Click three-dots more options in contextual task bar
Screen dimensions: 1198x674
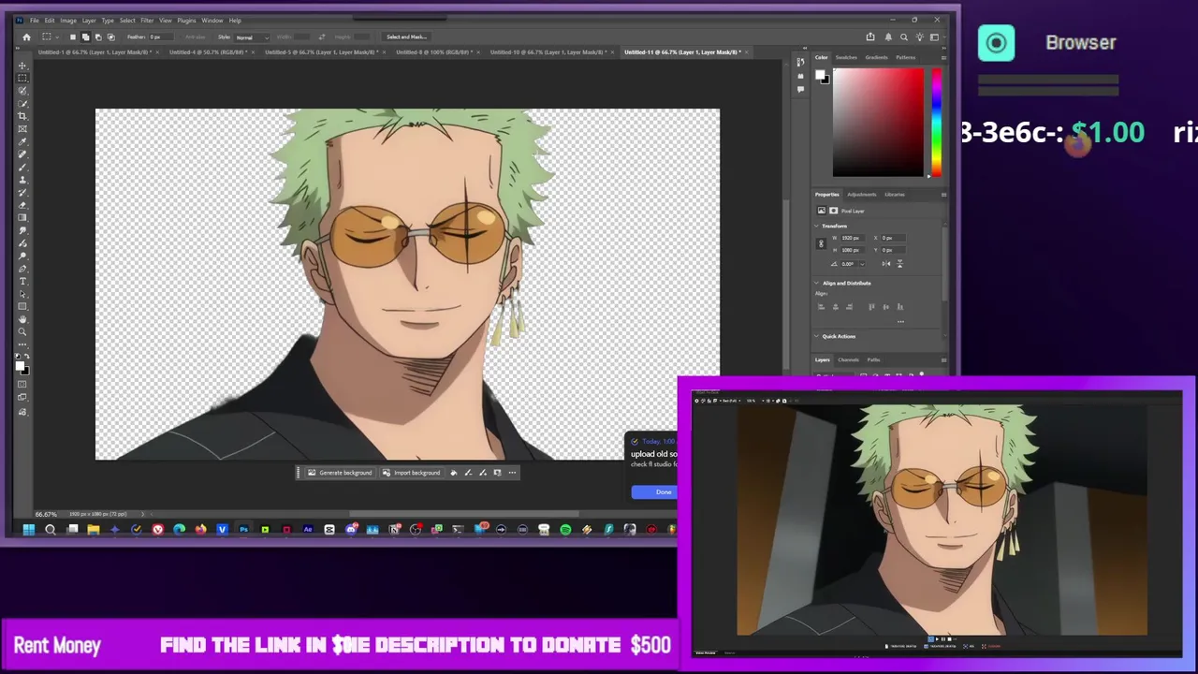pyautogui.click(x=512, y=473)
